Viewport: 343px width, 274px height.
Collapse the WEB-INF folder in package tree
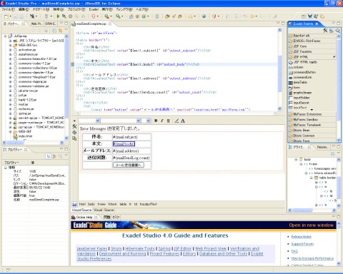coord(10,131)
